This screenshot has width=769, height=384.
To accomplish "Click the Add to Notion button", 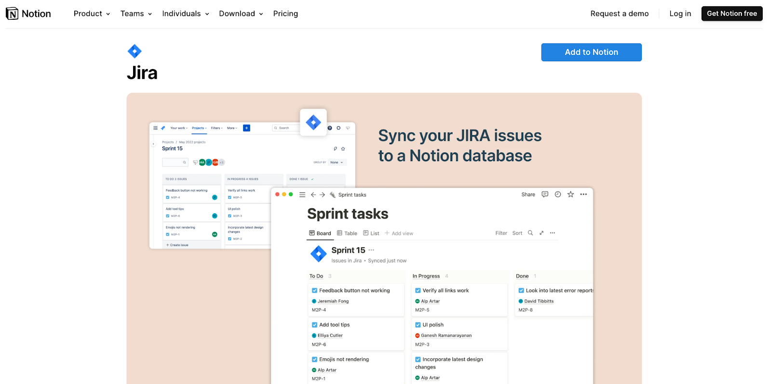I will [591, 52].
